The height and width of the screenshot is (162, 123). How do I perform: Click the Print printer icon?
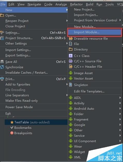tap(2, 79)
